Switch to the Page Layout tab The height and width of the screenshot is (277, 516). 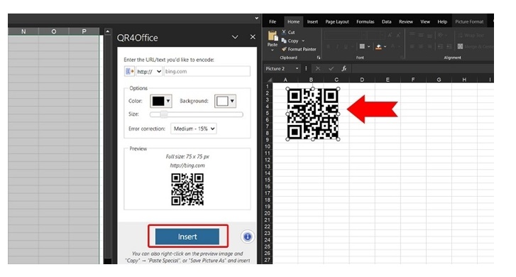[337, 22]
